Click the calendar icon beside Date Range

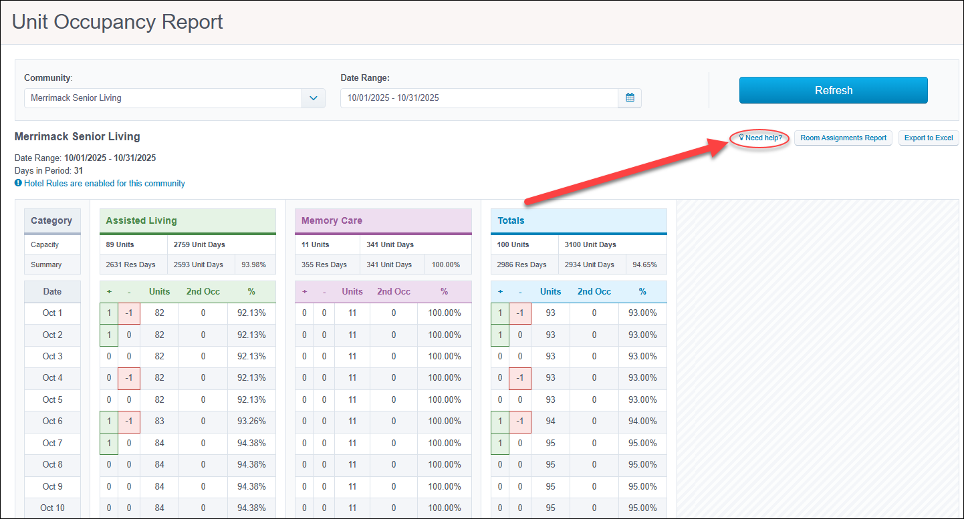click(x=630, y=98)
